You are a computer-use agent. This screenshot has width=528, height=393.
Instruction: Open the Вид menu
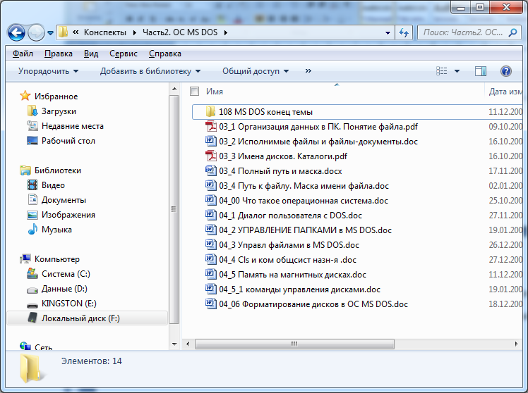[x=91, y=54]
